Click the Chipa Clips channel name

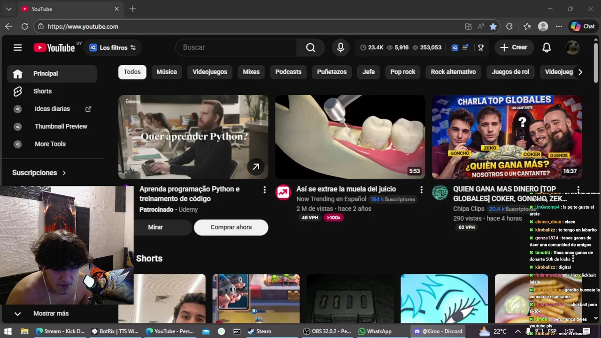coord(469,209)
